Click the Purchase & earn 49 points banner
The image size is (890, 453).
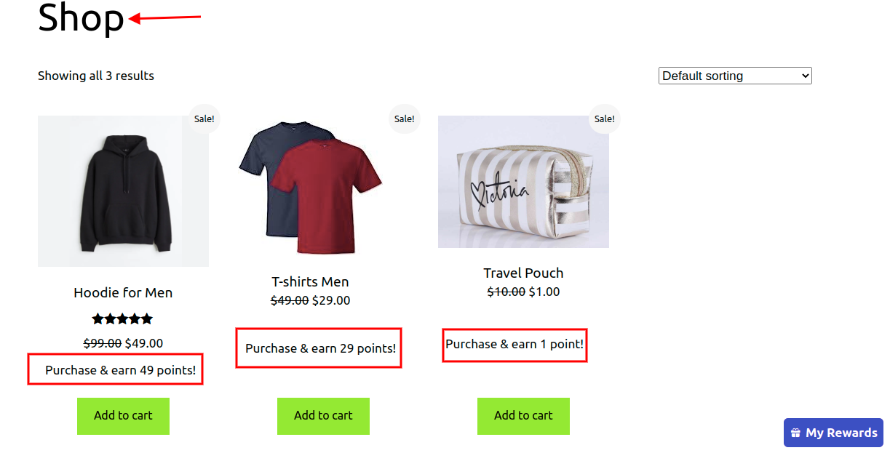(x=115, y=369)
